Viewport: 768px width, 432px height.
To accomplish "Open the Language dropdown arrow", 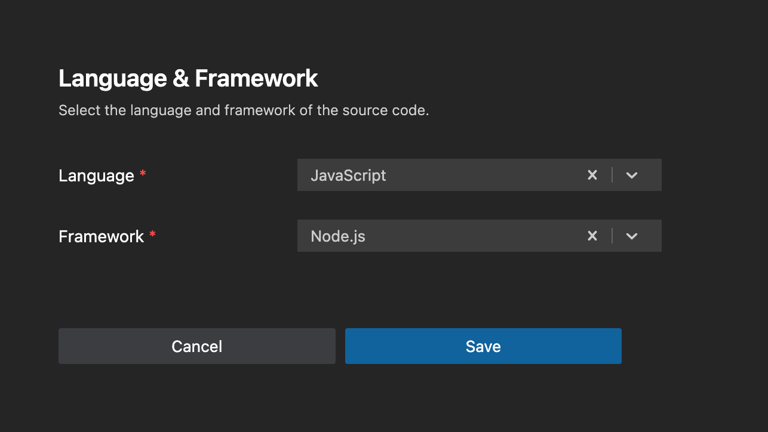I will point(632,175).
